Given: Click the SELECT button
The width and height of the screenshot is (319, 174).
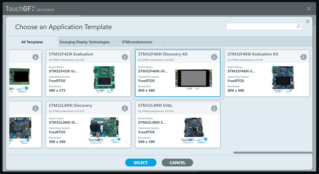Looking at the screenshot, I should click(141, 163).
